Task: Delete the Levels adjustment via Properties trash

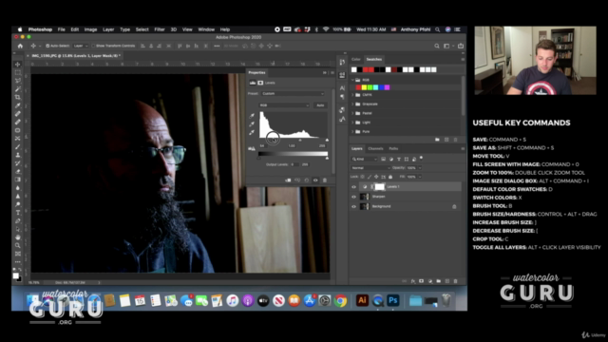Action: [325, 180]
